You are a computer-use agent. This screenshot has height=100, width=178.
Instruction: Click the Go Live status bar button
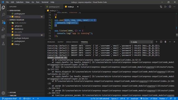click(x=144, y=99)
